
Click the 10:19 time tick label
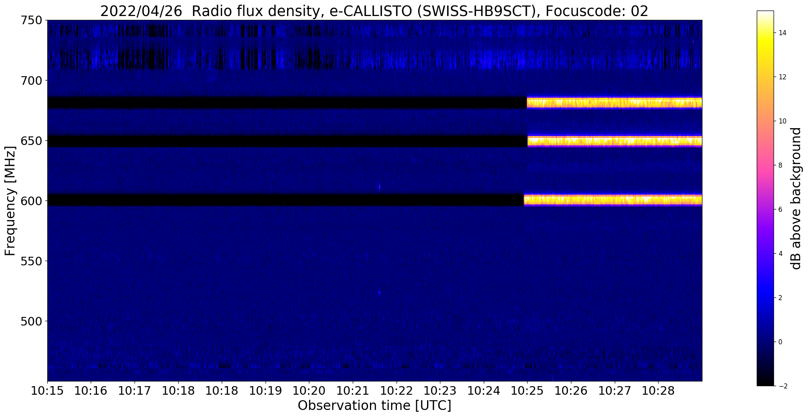[266, 391]
